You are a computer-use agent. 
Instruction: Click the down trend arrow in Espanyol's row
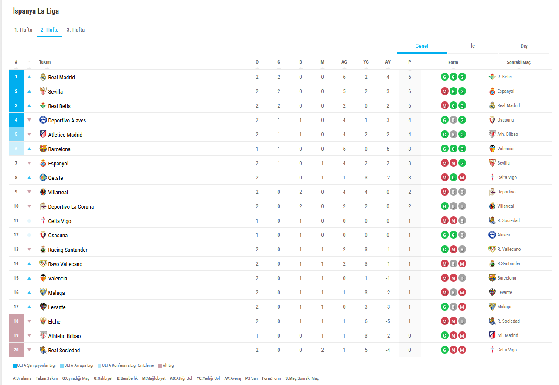coord(29,163)
